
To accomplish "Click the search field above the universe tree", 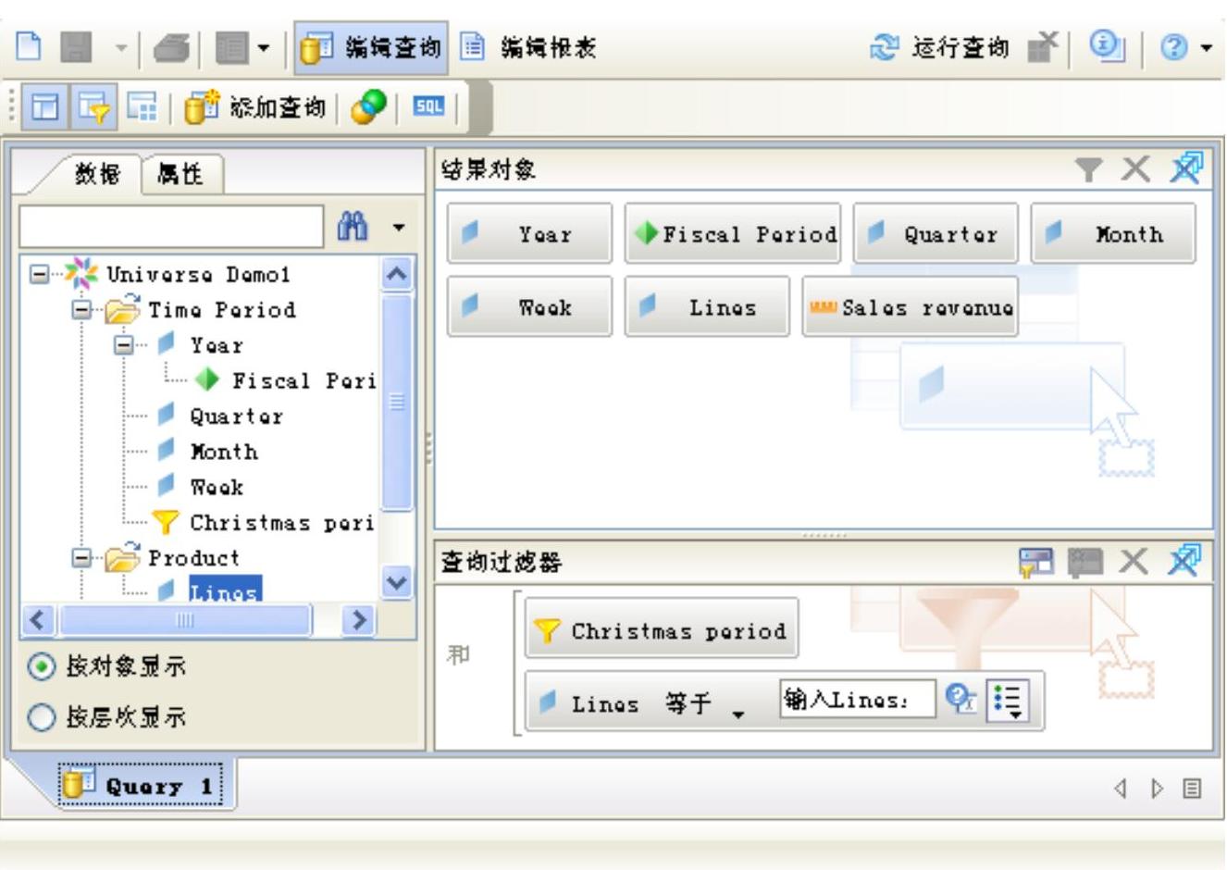I will pyautogui.click(x=171, y=227).
